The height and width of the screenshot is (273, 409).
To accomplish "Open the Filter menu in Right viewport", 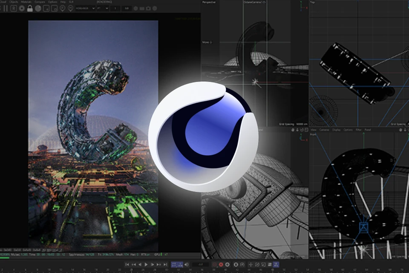I will (x=359, y=130).
